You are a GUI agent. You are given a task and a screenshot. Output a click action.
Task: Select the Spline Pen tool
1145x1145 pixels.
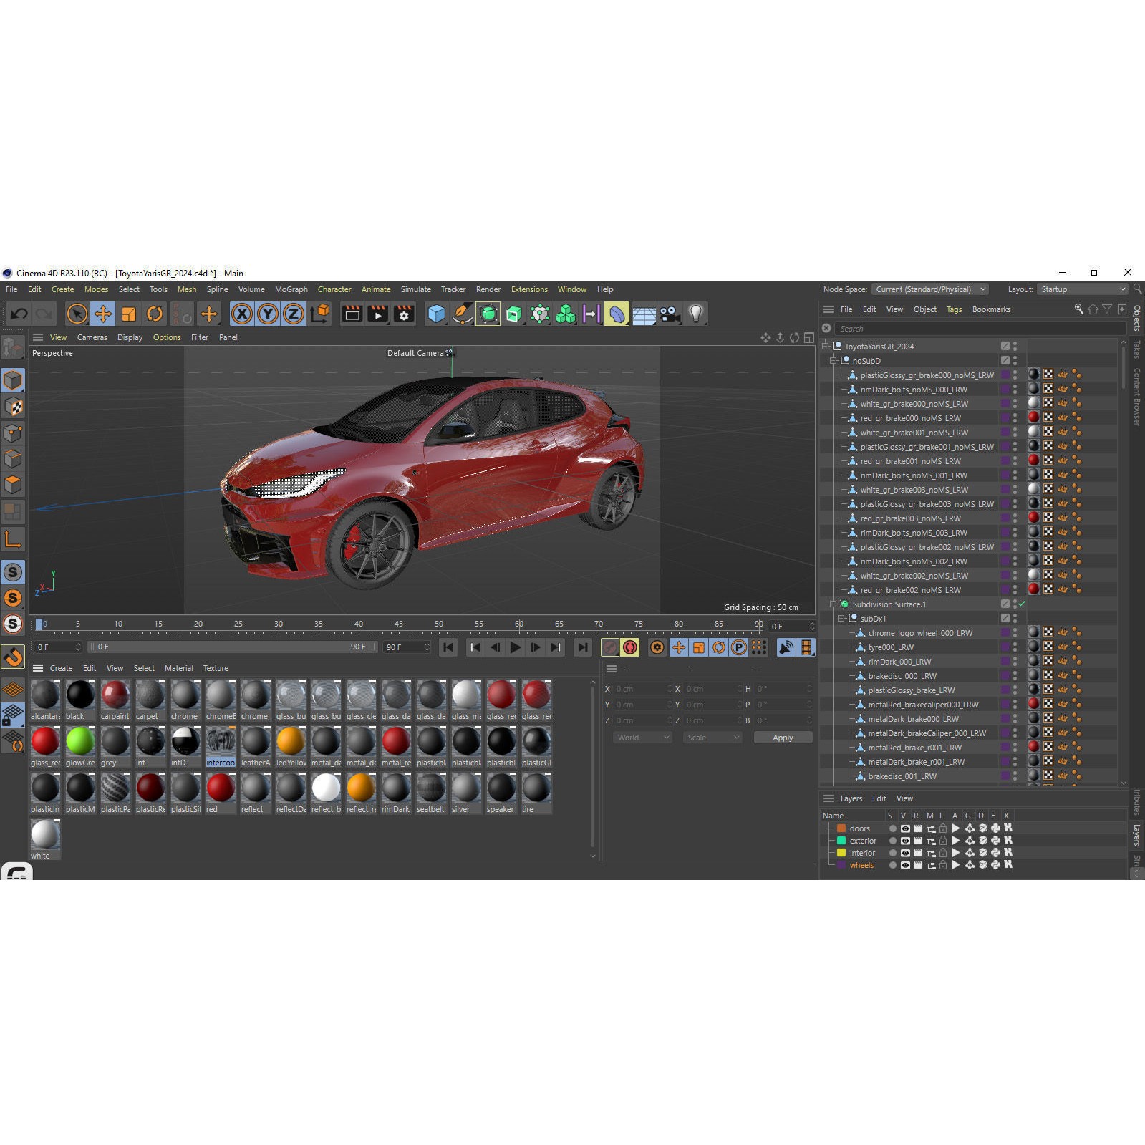(x=462, y=314)
